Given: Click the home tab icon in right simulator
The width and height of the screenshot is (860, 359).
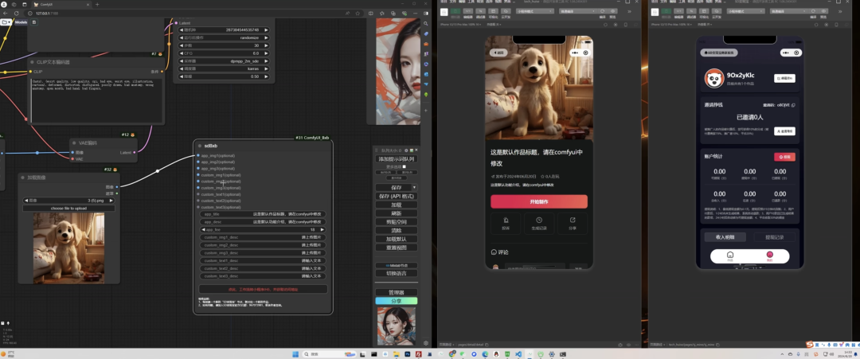Looking at the screenshot, I should pyautogui.click(x=730, y=255).
